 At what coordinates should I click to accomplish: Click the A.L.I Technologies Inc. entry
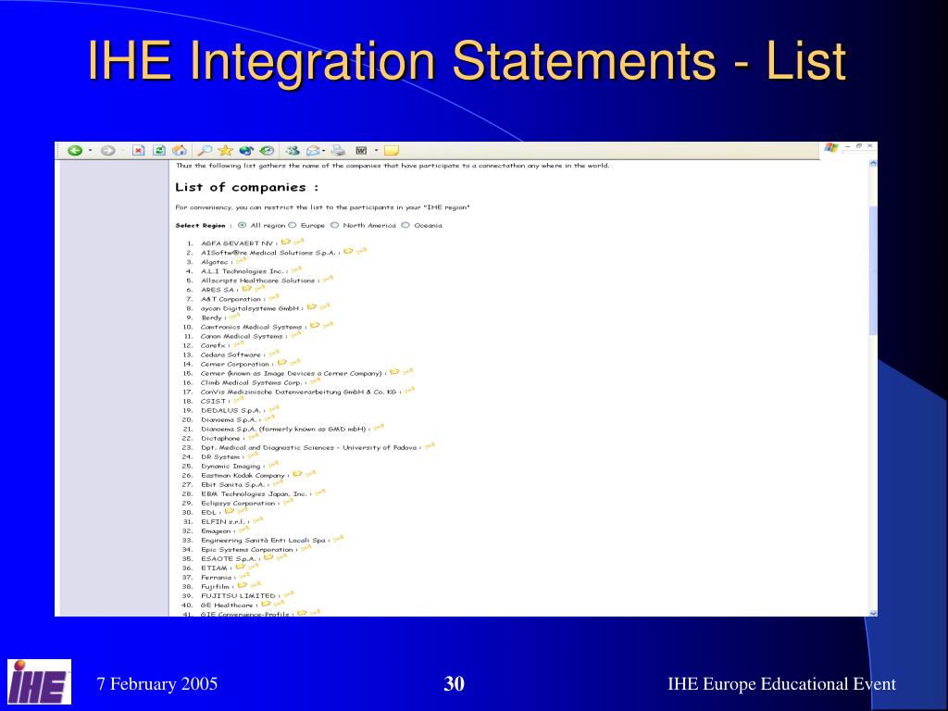click(243, 271)
